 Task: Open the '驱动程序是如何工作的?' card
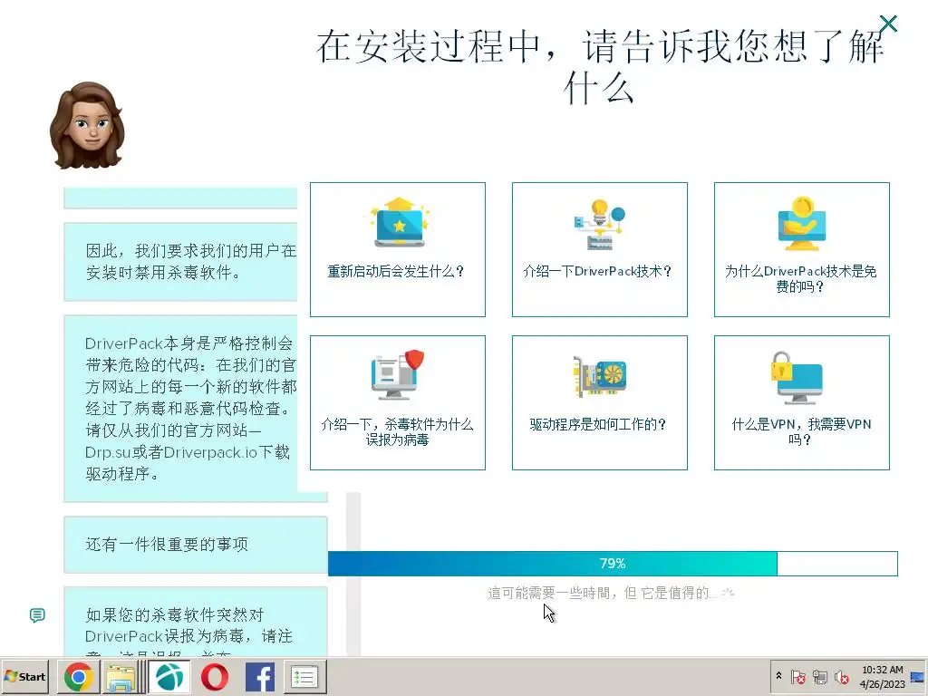pos(600,402)
